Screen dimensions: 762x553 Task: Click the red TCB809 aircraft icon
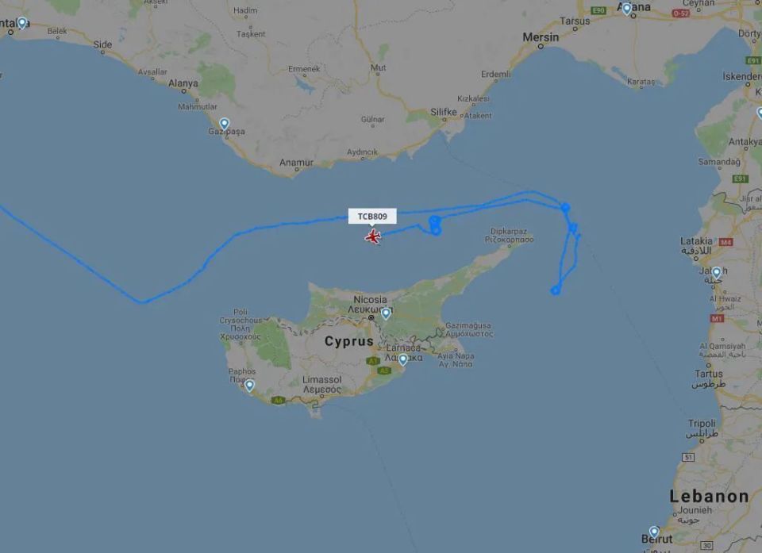[x=373, y=236]
